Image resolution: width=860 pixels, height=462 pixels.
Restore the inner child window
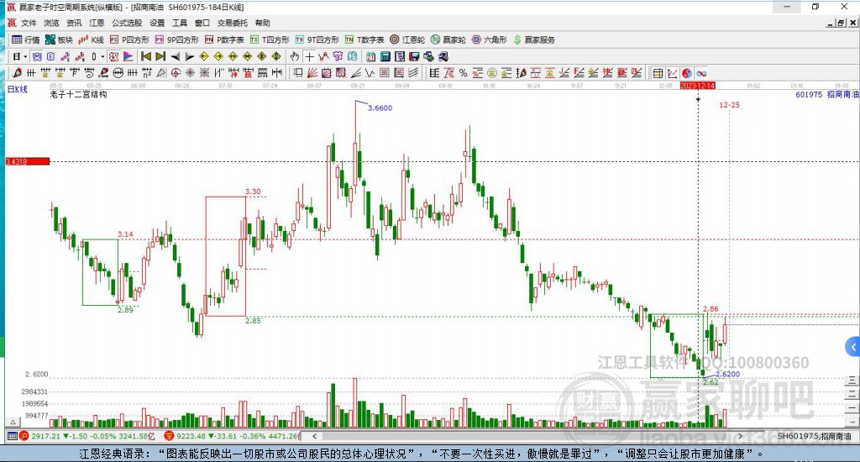click(x=841, y=23)
